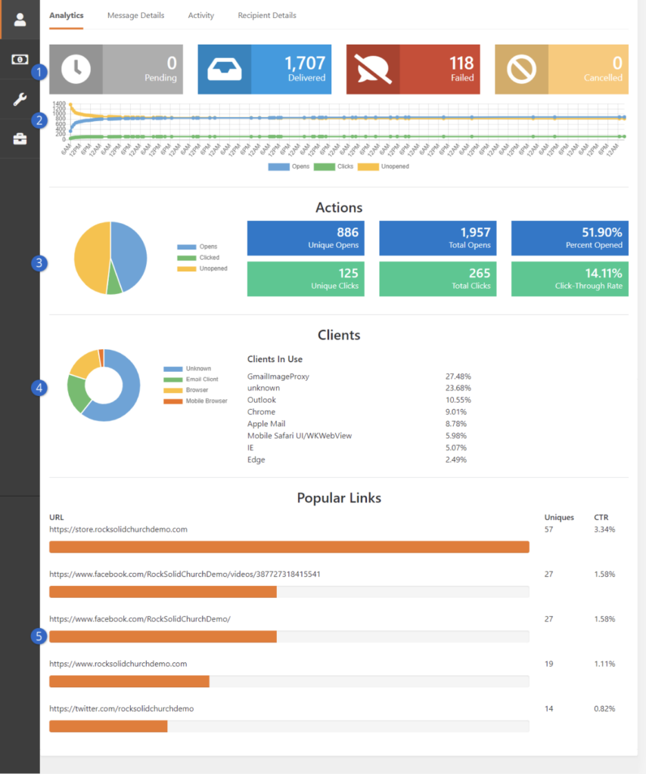This screenshot has height=774, width=646.
Task: Click the Unknown legend swatch in Clients chart
Action: click(x=172, y=369)
